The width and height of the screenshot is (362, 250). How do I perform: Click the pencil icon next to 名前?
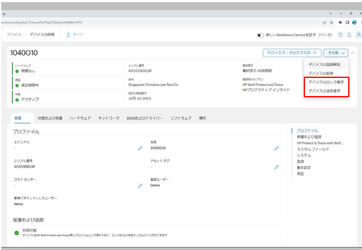[276, 148]
